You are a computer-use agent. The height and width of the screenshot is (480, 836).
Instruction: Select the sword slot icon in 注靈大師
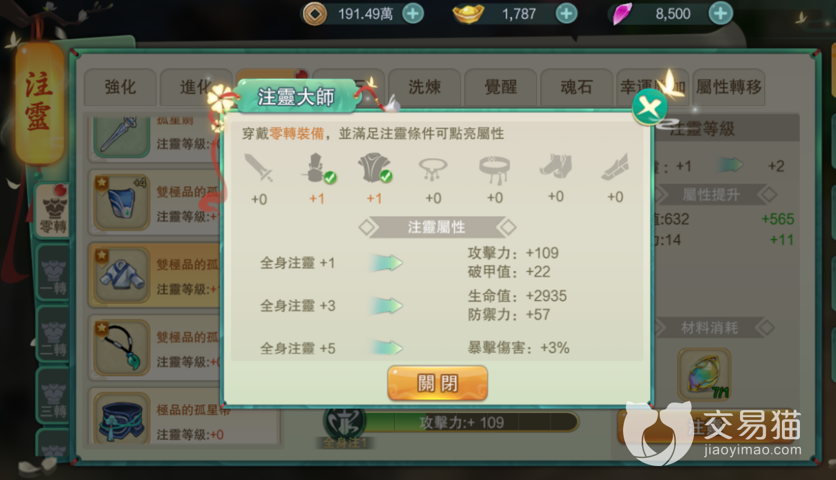click(x=259, y=169)
